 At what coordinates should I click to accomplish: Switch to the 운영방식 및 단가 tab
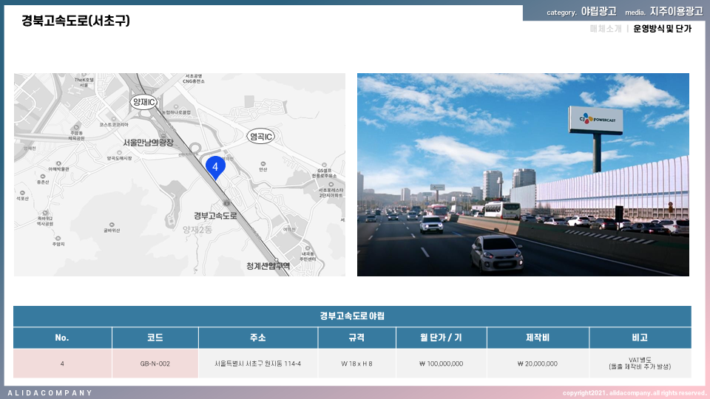(x=662, y=29)
